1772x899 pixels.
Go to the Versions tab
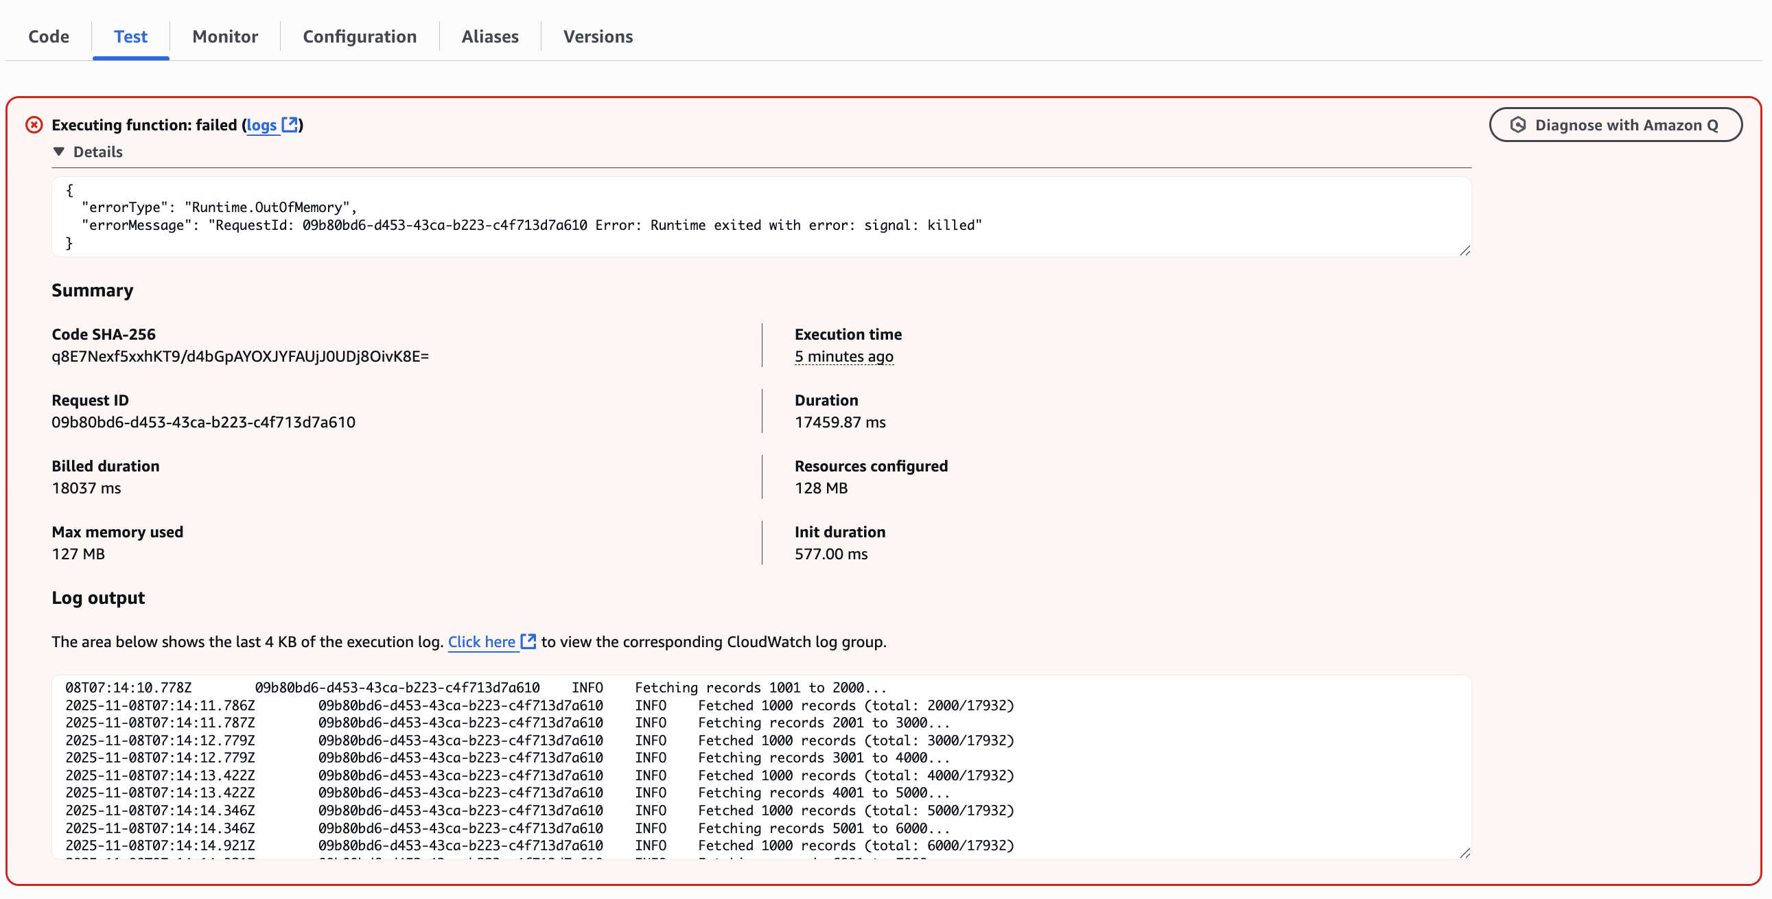(x=598, y=36)
